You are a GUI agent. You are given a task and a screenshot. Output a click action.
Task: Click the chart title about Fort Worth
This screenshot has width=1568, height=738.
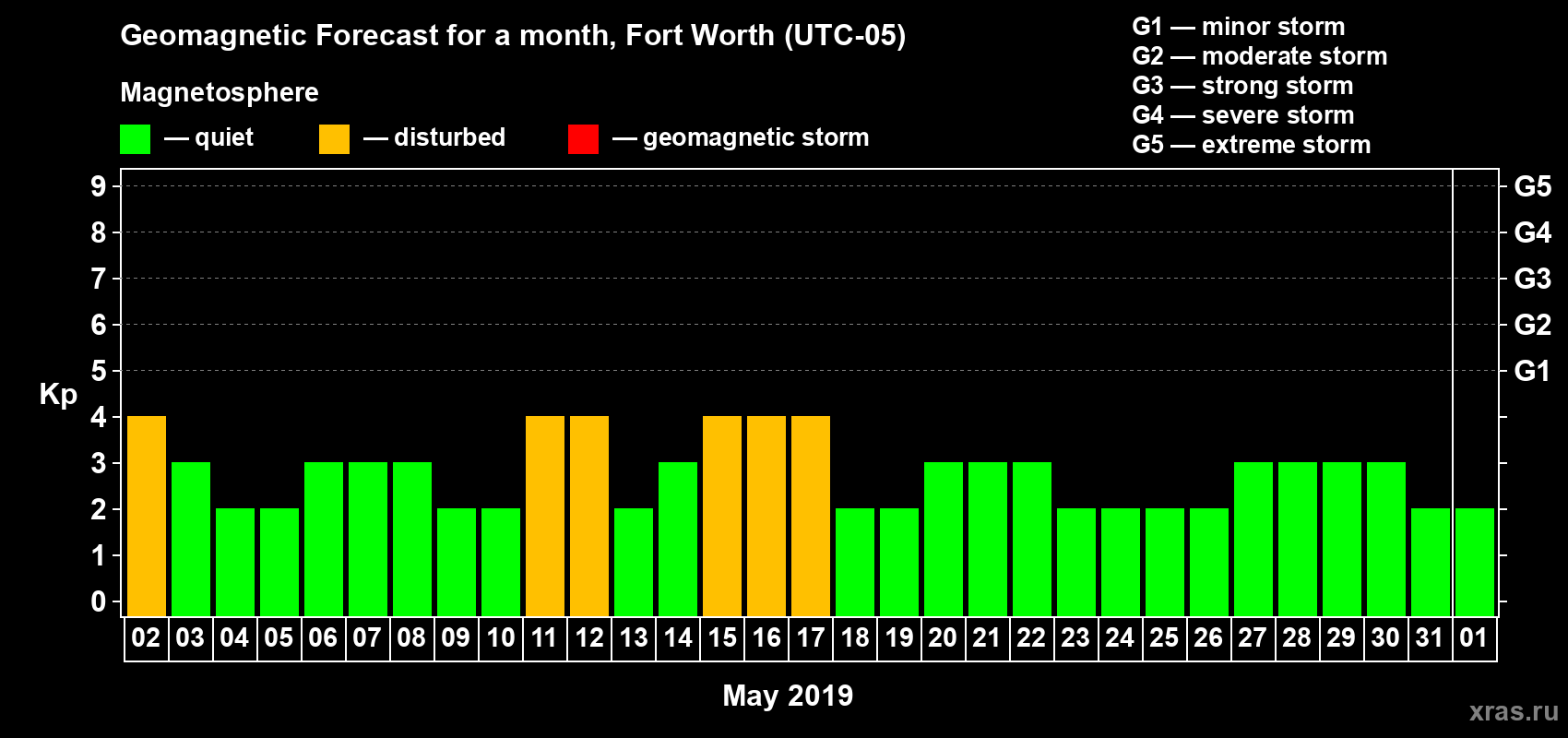tap(513, 36)
